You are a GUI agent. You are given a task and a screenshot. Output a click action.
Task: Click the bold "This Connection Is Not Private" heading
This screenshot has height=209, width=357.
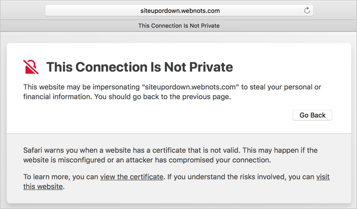pyautogui.click(x=140, y=67)
